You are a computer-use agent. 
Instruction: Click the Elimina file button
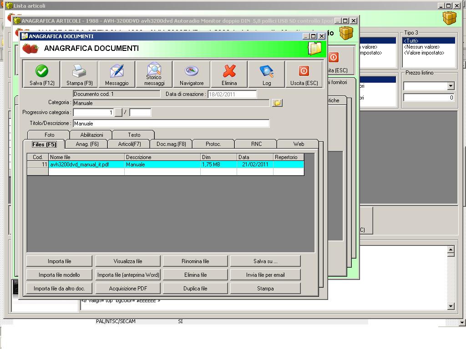click(x=195, y=275)
